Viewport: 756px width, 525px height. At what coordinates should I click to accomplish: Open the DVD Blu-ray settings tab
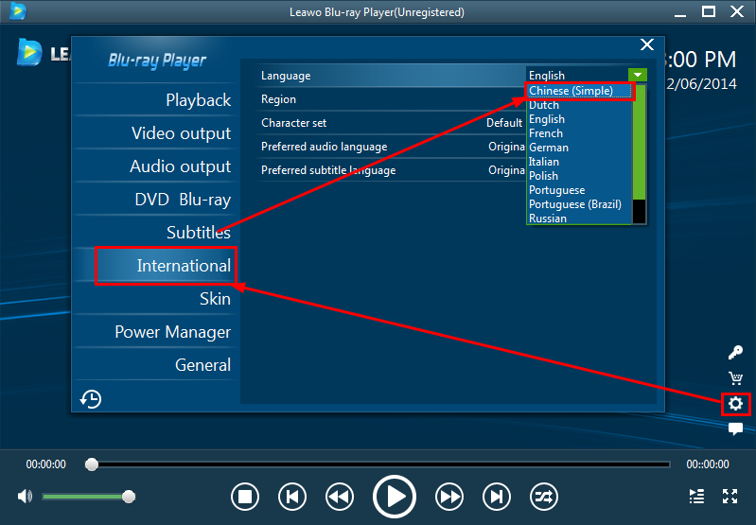click(x=183, y=200)
